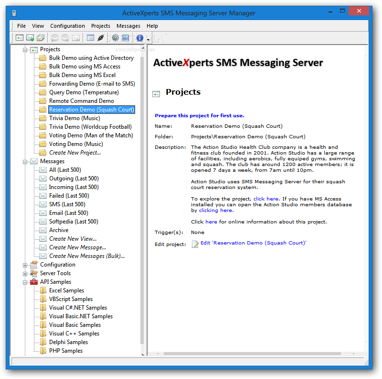Click the red API Samples toolbox icon
This screenshot has height=379, width=382.
[34, 282]
